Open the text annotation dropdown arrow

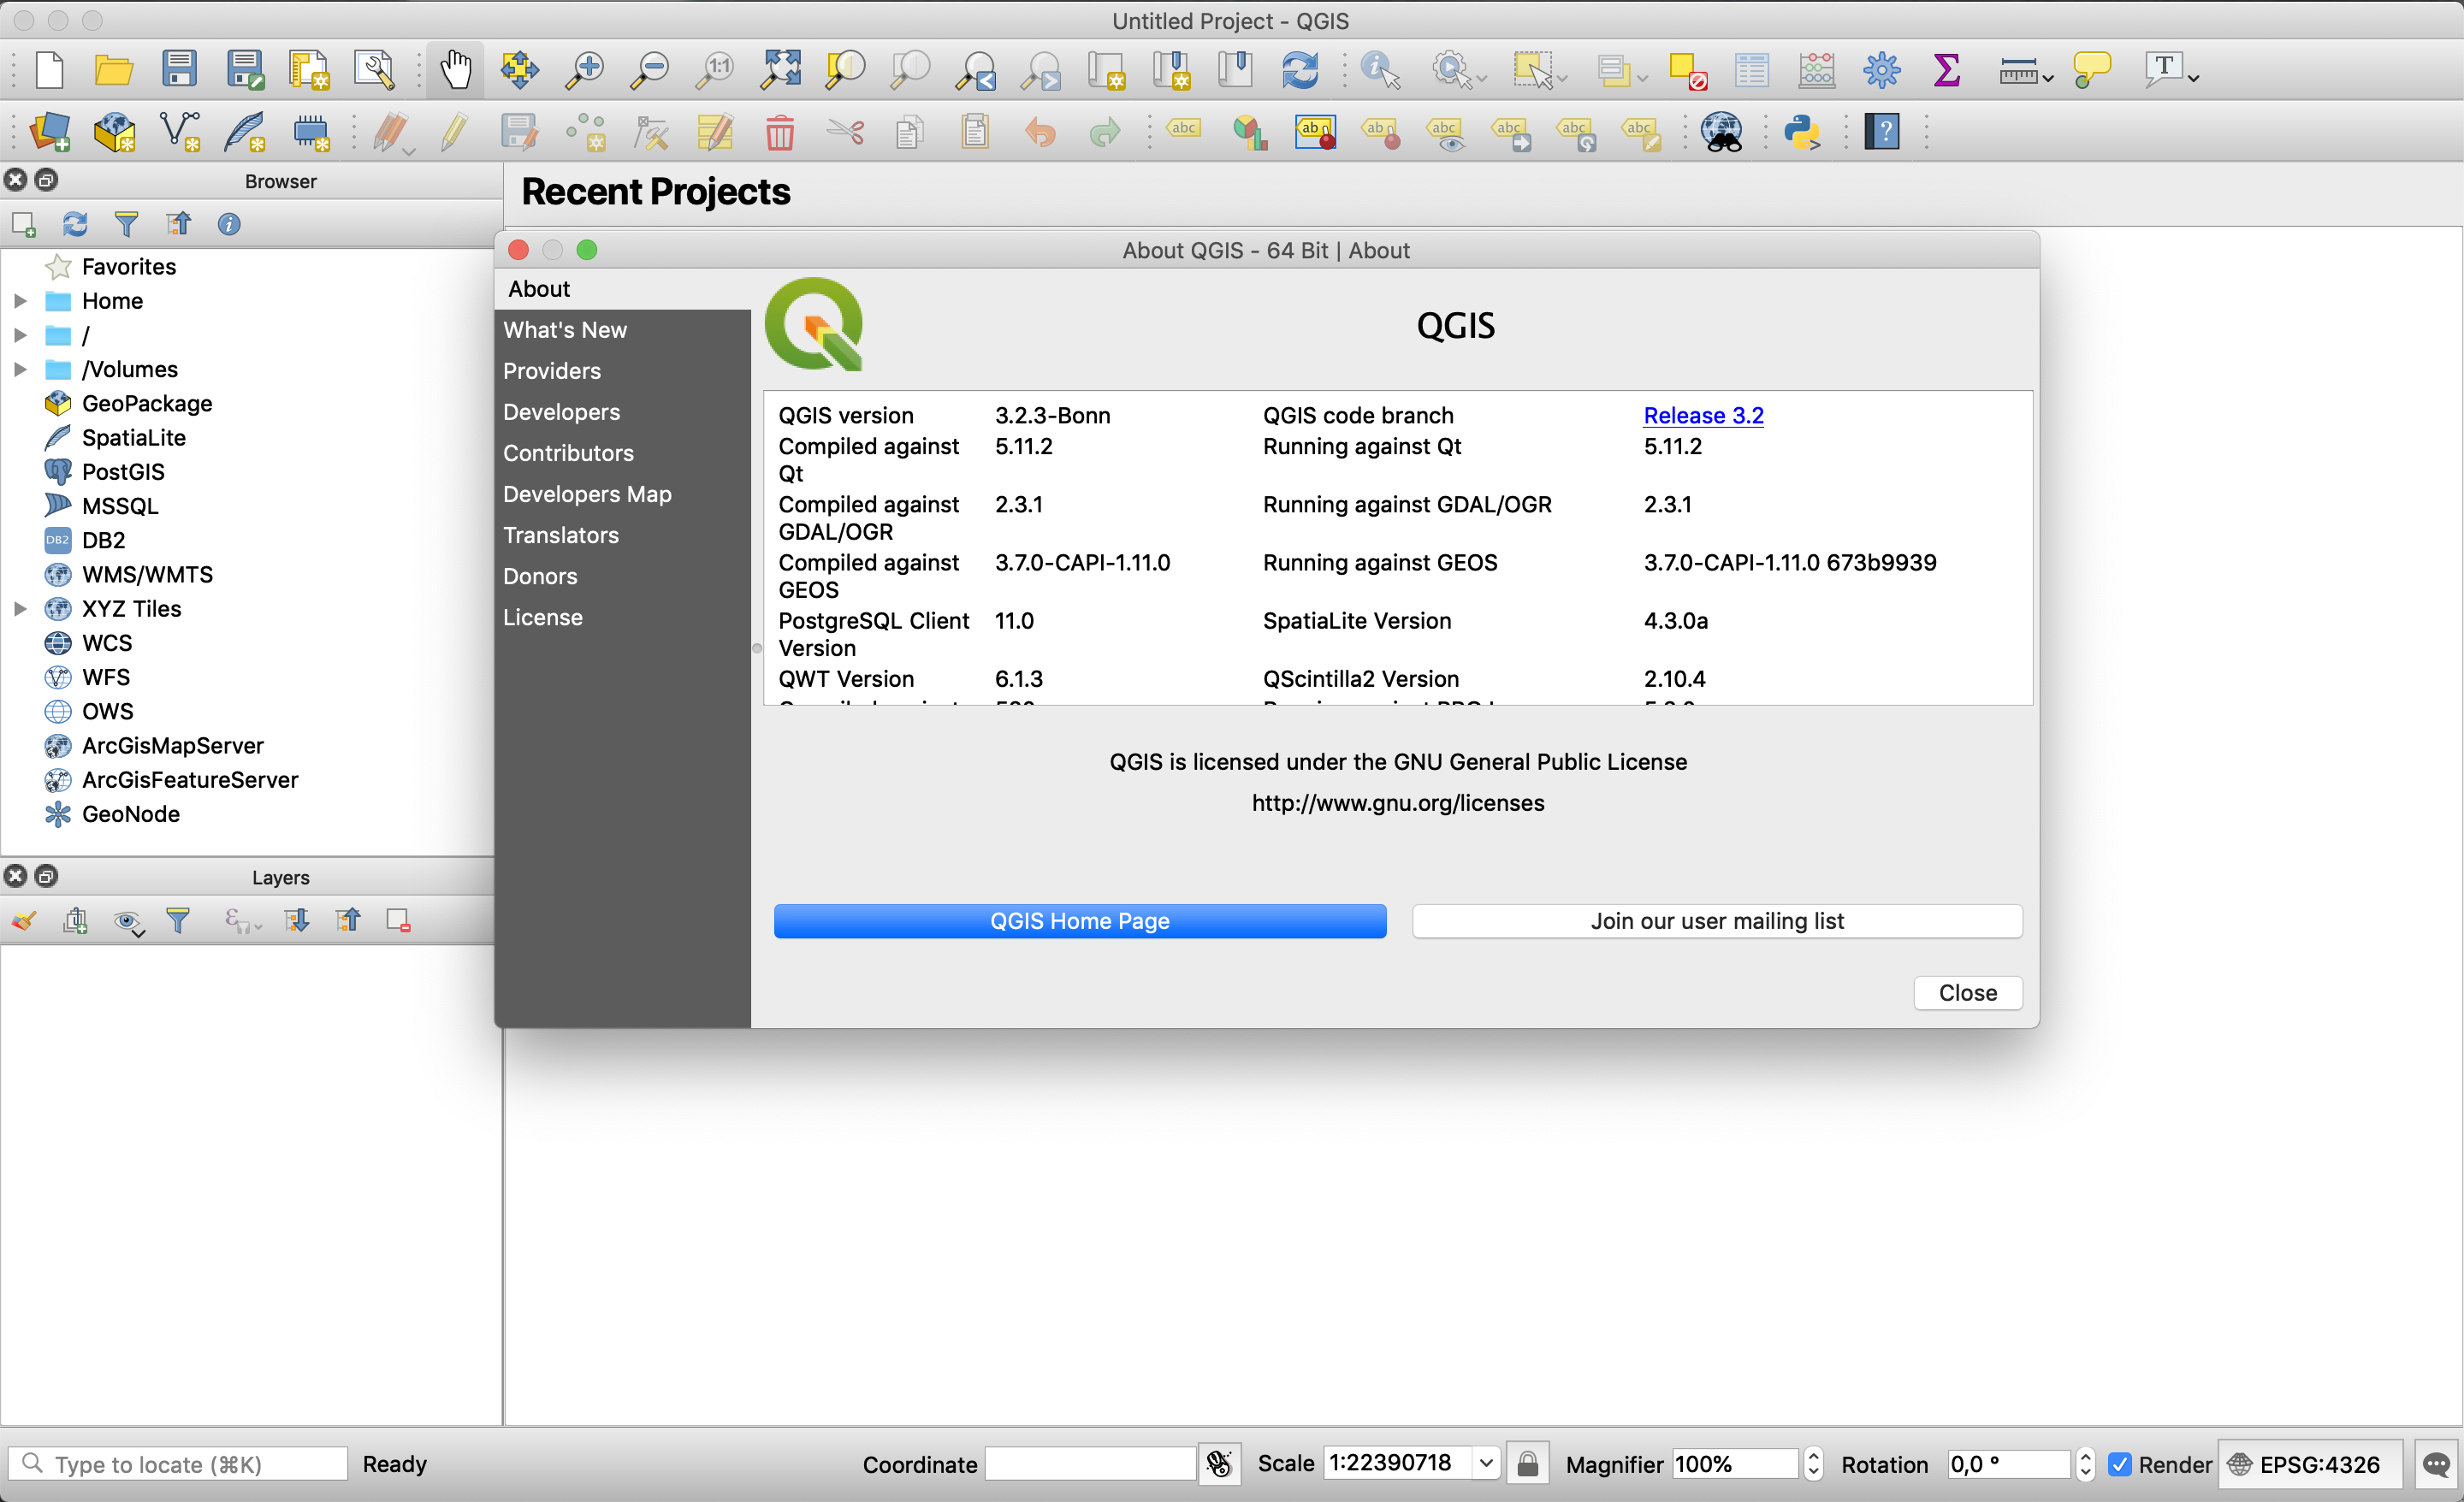[x=2193, y=78]
